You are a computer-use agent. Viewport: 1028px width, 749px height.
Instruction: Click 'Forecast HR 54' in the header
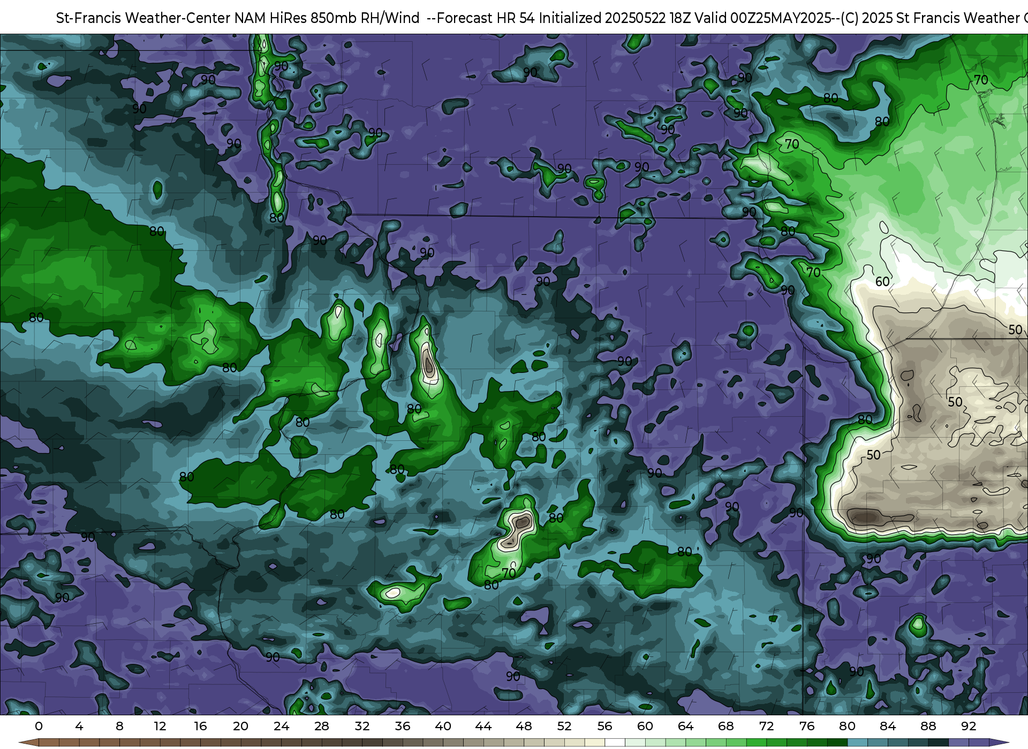click(x=486, y=18)
